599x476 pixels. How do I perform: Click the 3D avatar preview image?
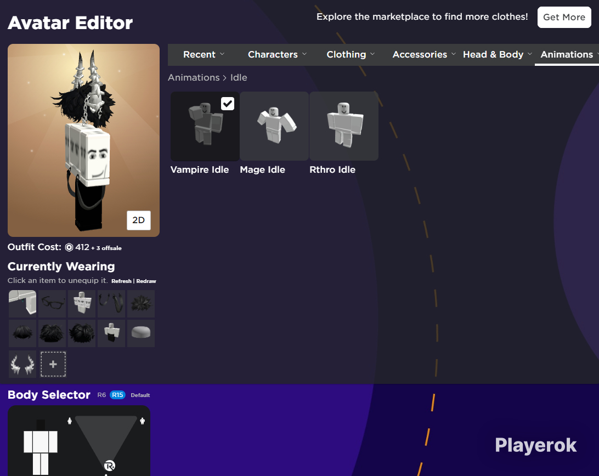coord(84,140)
